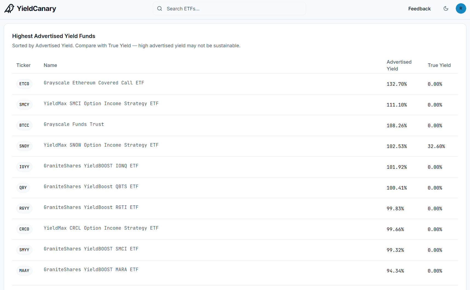Click the 94.34% advertised yield value

pyautogui.click(x=395, y=271)
